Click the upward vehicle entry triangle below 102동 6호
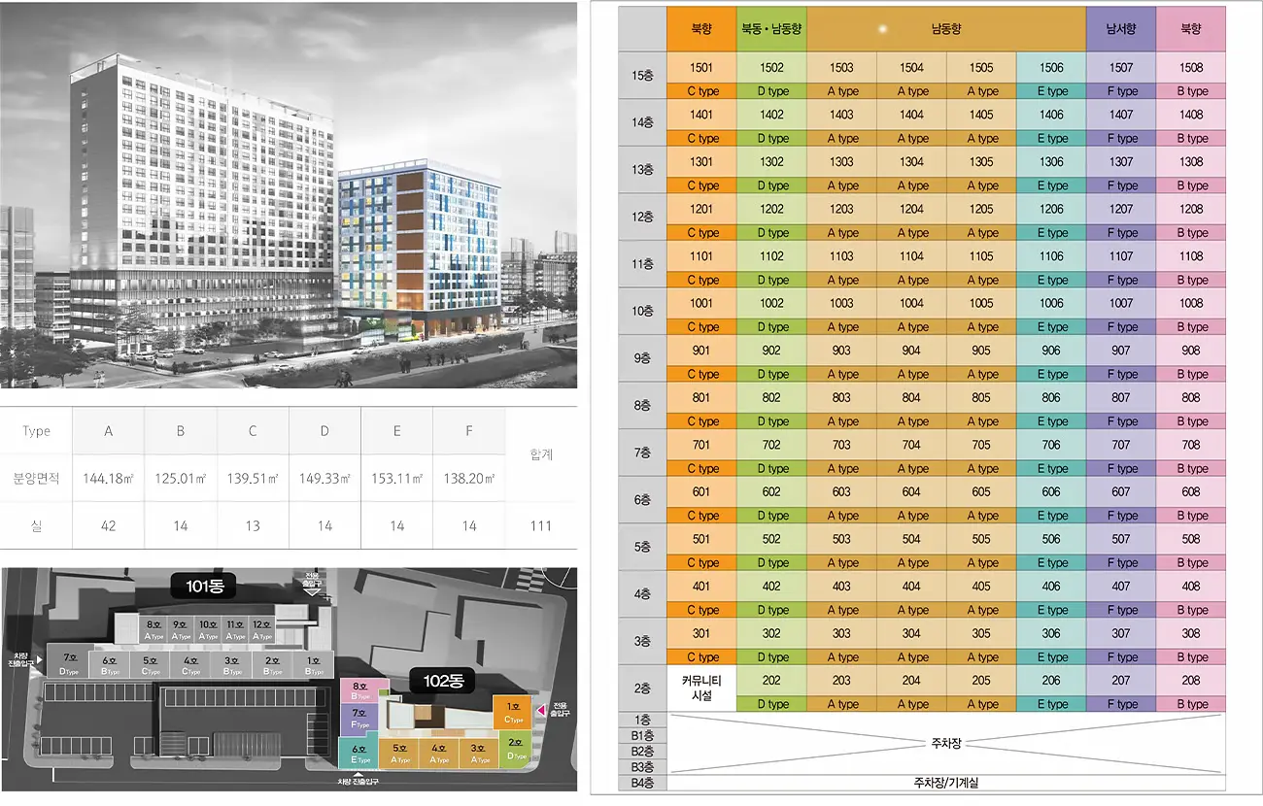Image resolution: width=1263 pixels, height=806 pixels. tap(358, 773)
